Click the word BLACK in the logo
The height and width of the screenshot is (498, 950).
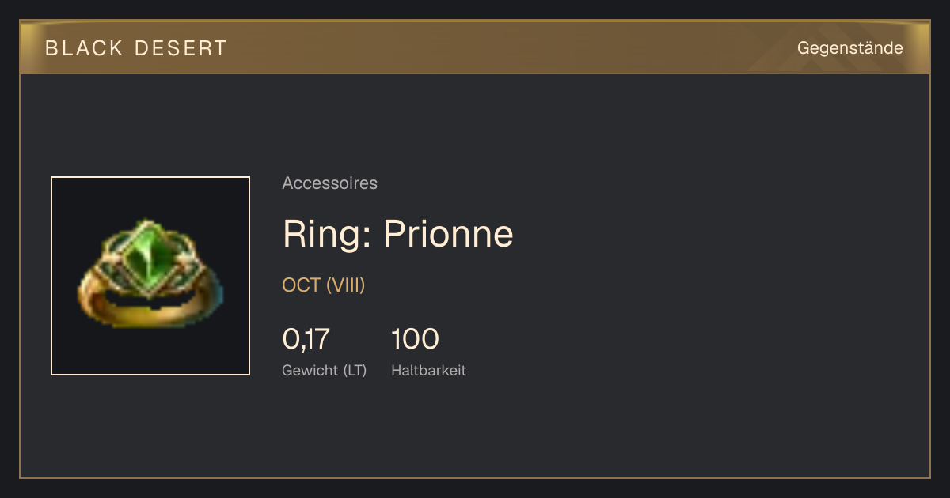click(x=84, y=48)
